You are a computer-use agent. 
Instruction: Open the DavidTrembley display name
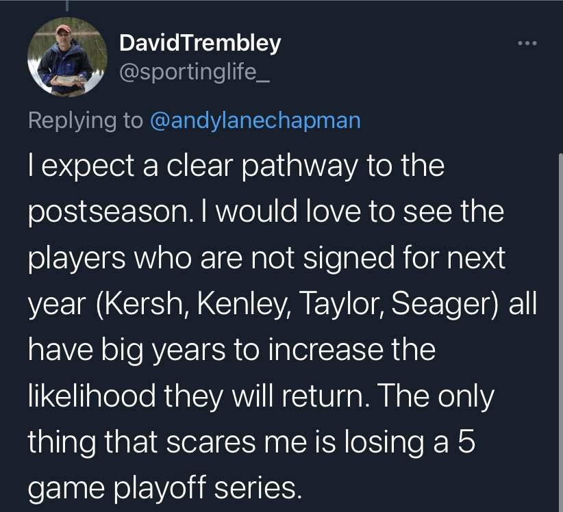[199, 43]
